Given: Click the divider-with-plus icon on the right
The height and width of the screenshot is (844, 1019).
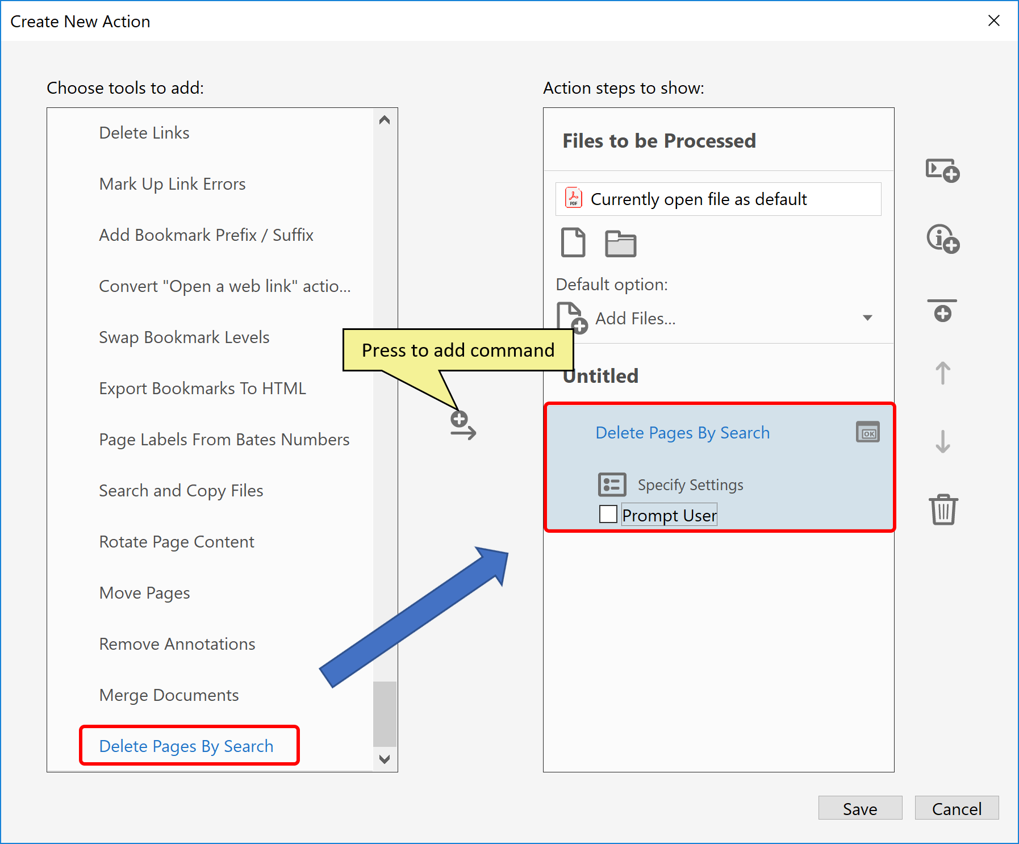Looking at the screenshot, I should point(942,310).
